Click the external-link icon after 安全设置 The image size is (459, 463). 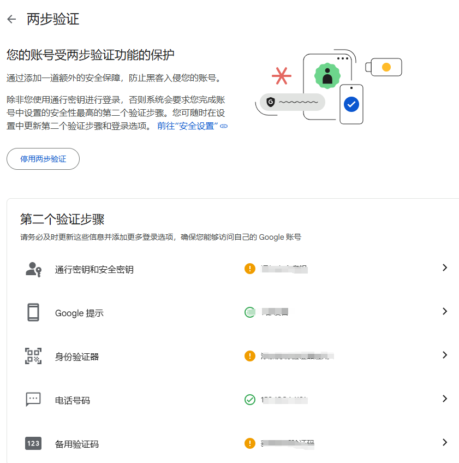click(x=223, y=125)
